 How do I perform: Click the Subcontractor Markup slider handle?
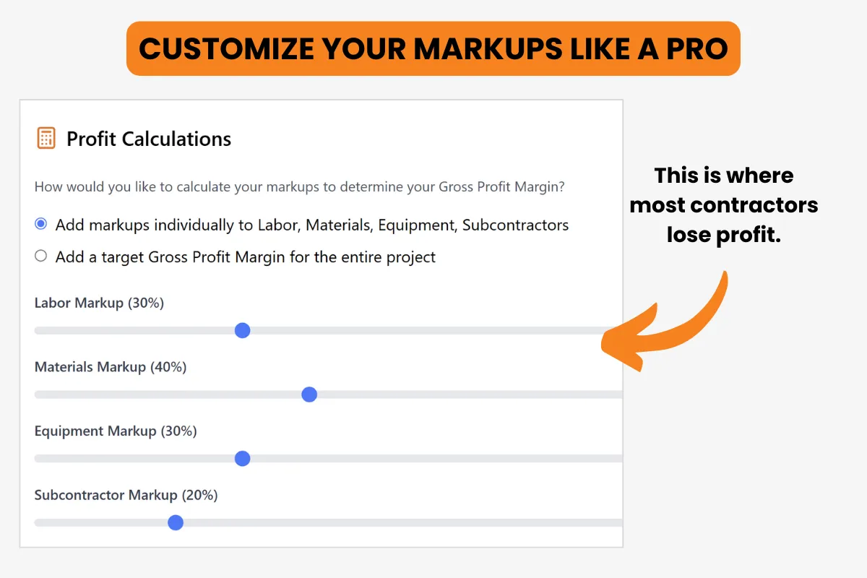click(x=176, y=522)
